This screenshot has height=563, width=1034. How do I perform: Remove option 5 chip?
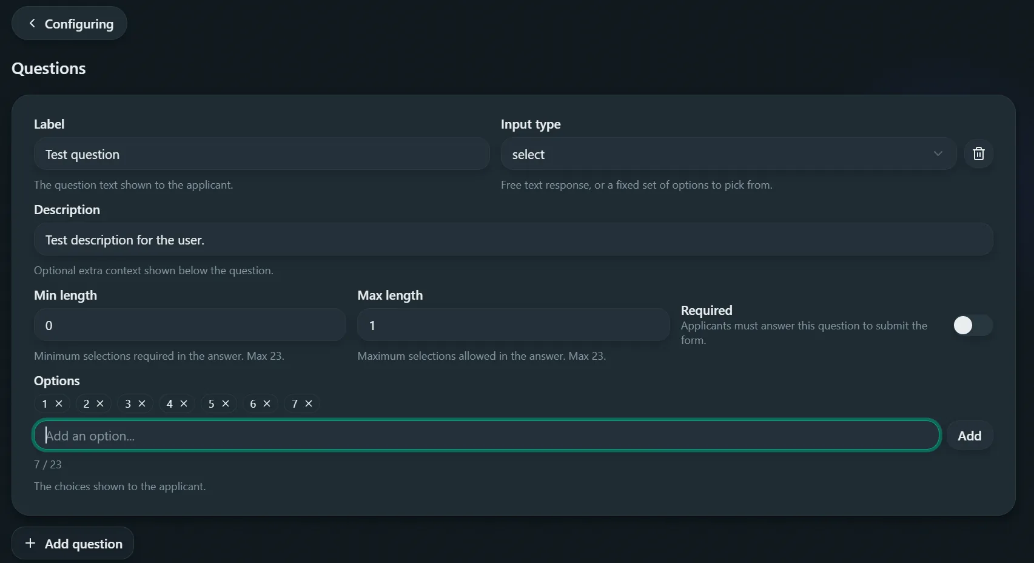coord(226,403)
